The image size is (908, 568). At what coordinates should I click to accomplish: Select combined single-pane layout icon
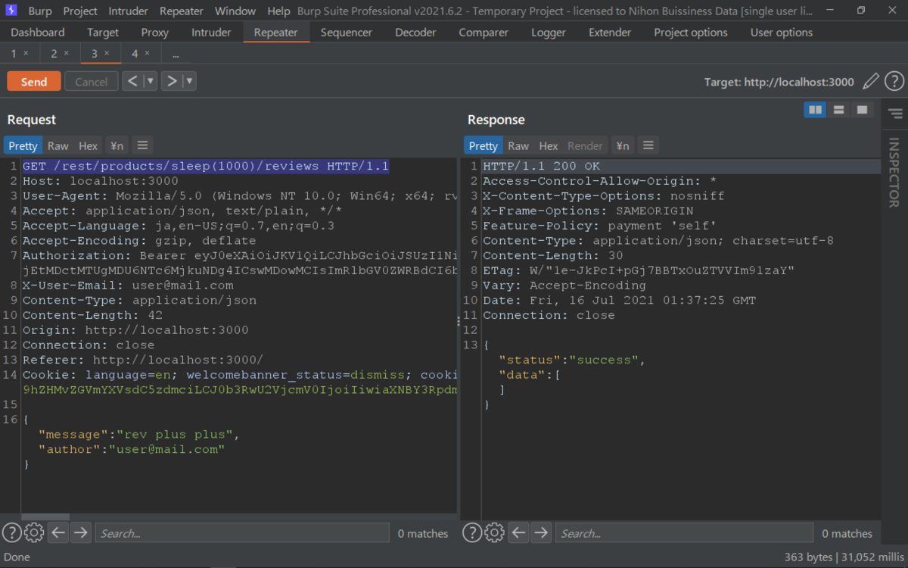click(862, 110)
